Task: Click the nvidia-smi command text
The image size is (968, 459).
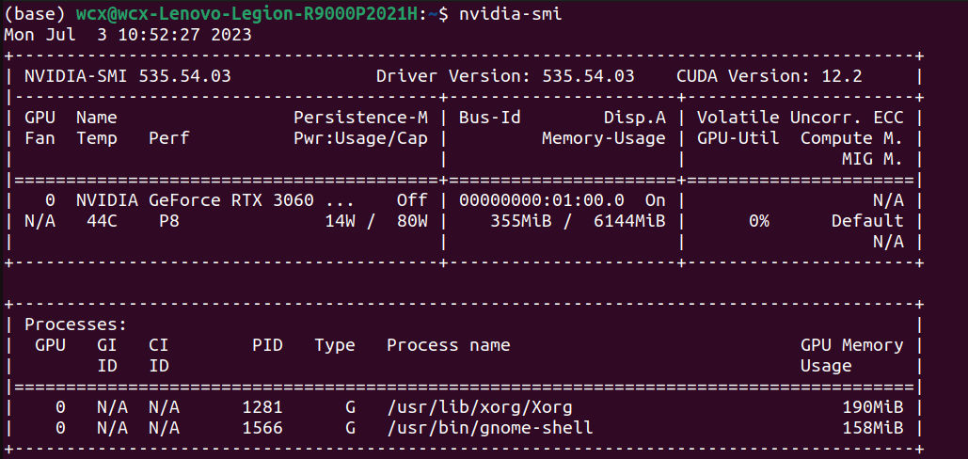Action: [511, 15]
